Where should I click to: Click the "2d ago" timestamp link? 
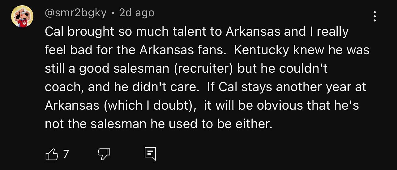coord(137,13)
